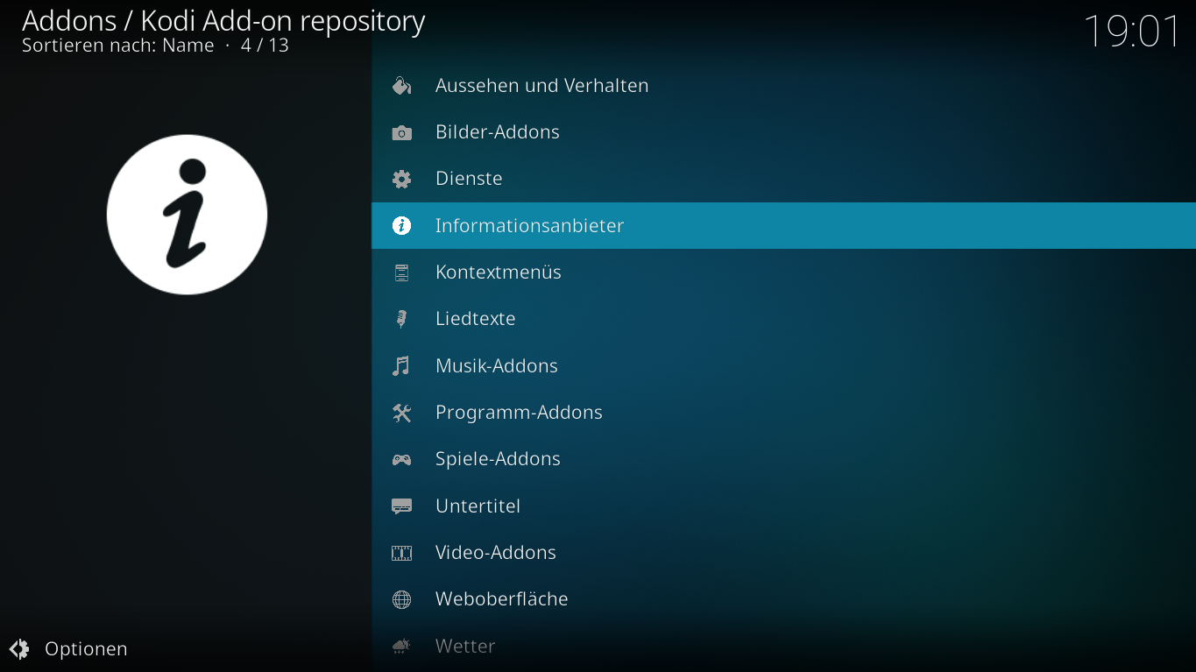Click the context menu icon beside Kontextmenüs

[x=401, y=272]
